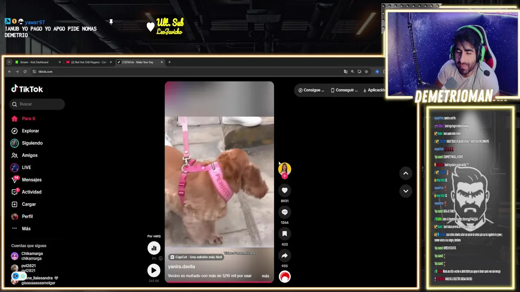Bookmark page with the star icon
The height and width of the screenshot is (292, 520).
366,72
